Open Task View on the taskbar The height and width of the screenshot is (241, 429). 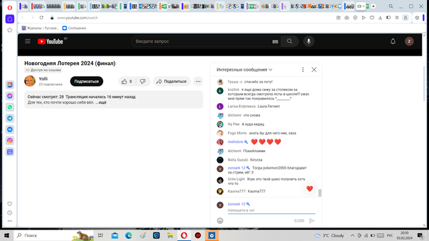pyautogui.click(x=101, y=236)
